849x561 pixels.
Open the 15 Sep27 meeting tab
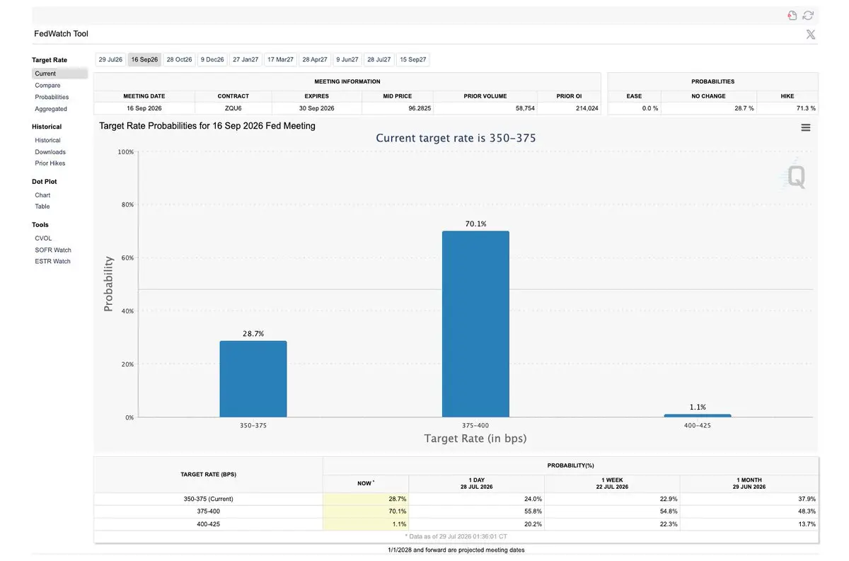[x=413, y=60]
